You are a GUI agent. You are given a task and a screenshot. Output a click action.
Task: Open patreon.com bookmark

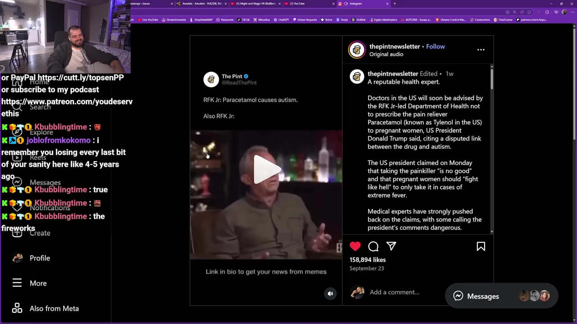(532, 20)
